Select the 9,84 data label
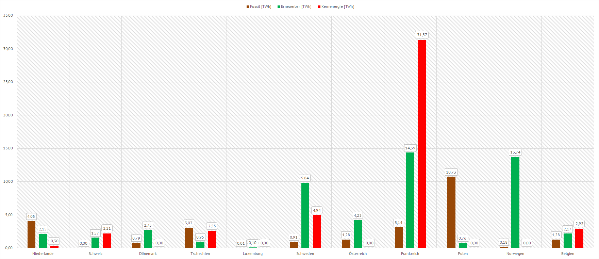 (305, 178)
